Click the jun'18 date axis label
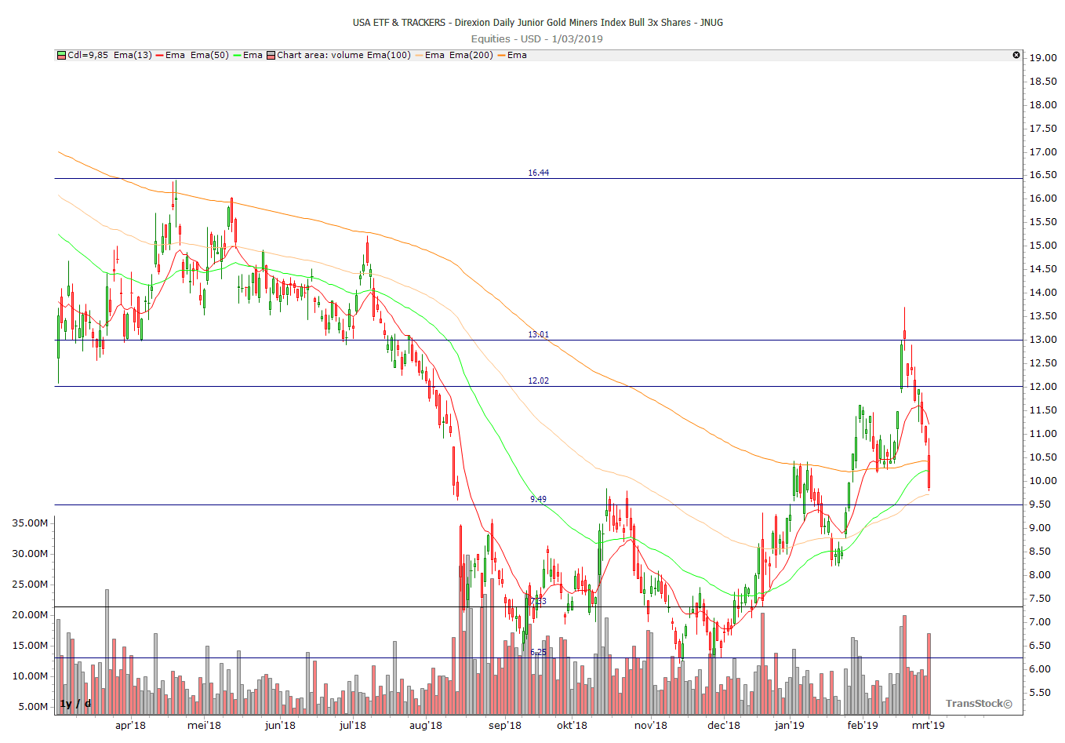This screenshot has width=1065, height=743. click(x=280, y=725)
